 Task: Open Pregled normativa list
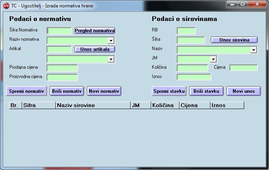pos(95,31)
